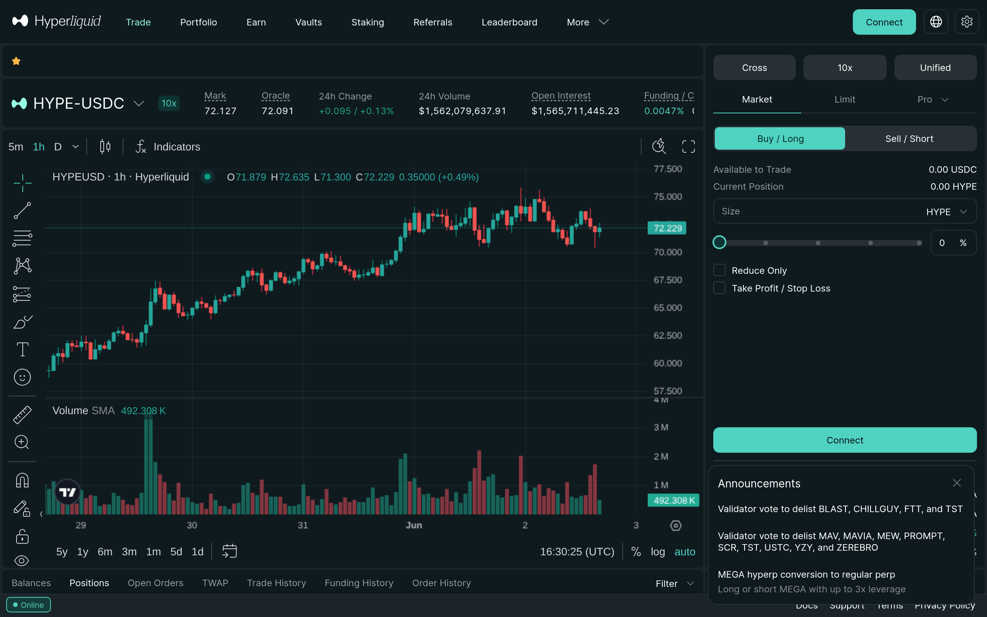
Task: Click the large Connect button in order panel
Action: (845, 440)
